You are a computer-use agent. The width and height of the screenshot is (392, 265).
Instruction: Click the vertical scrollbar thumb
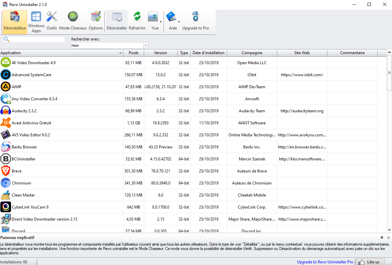[389, 73]
